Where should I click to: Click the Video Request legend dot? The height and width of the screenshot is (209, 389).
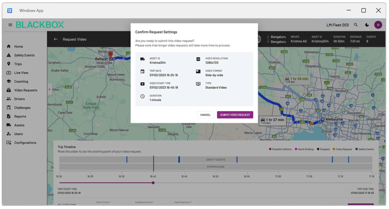pos(334,149)
